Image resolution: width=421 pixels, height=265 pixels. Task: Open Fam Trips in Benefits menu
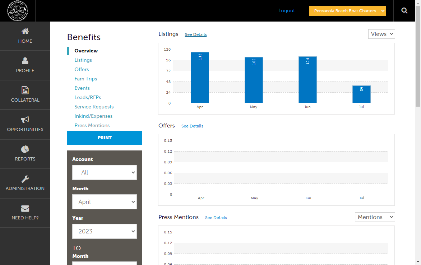pos(85,79)
